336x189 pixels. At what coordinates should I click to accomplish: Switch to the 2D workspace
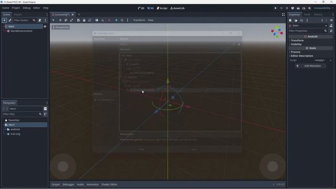(141, 8)
